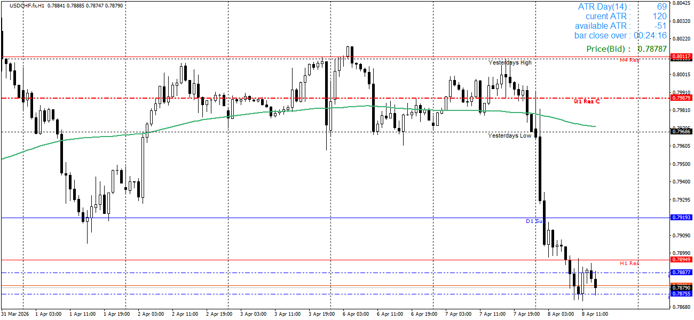Click the 0.80320 price axis value

681,21
